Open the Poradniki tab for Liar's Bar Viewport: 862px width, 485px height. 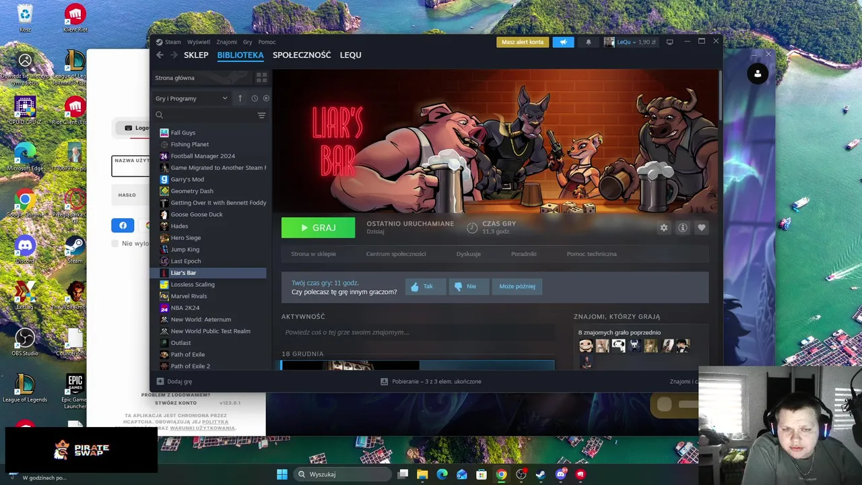[523, 254]
